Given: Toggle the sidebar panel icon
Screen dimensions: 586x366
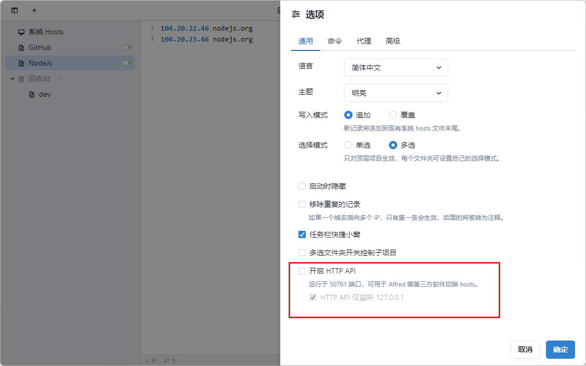Looking at the screenshot, I should [15, 10].
